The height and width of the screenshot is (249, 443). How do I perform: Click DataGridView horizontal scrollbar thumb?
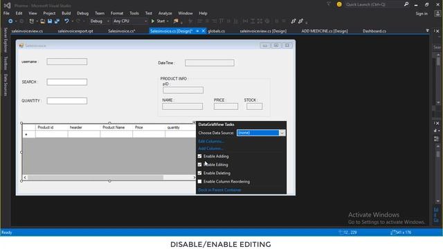coord(96,177)
